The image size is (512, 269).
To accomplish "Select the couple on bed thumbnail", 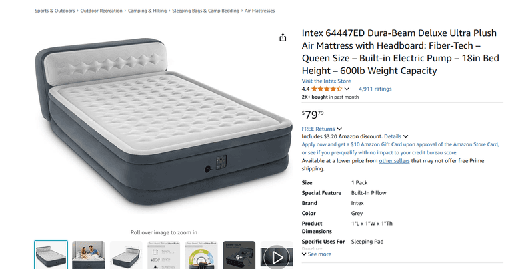I will [x=89, y=255].
